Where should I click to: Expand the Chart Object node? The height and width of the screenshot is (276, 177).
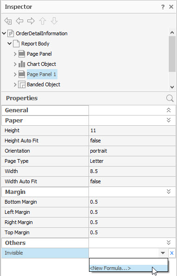pos(15,64)
